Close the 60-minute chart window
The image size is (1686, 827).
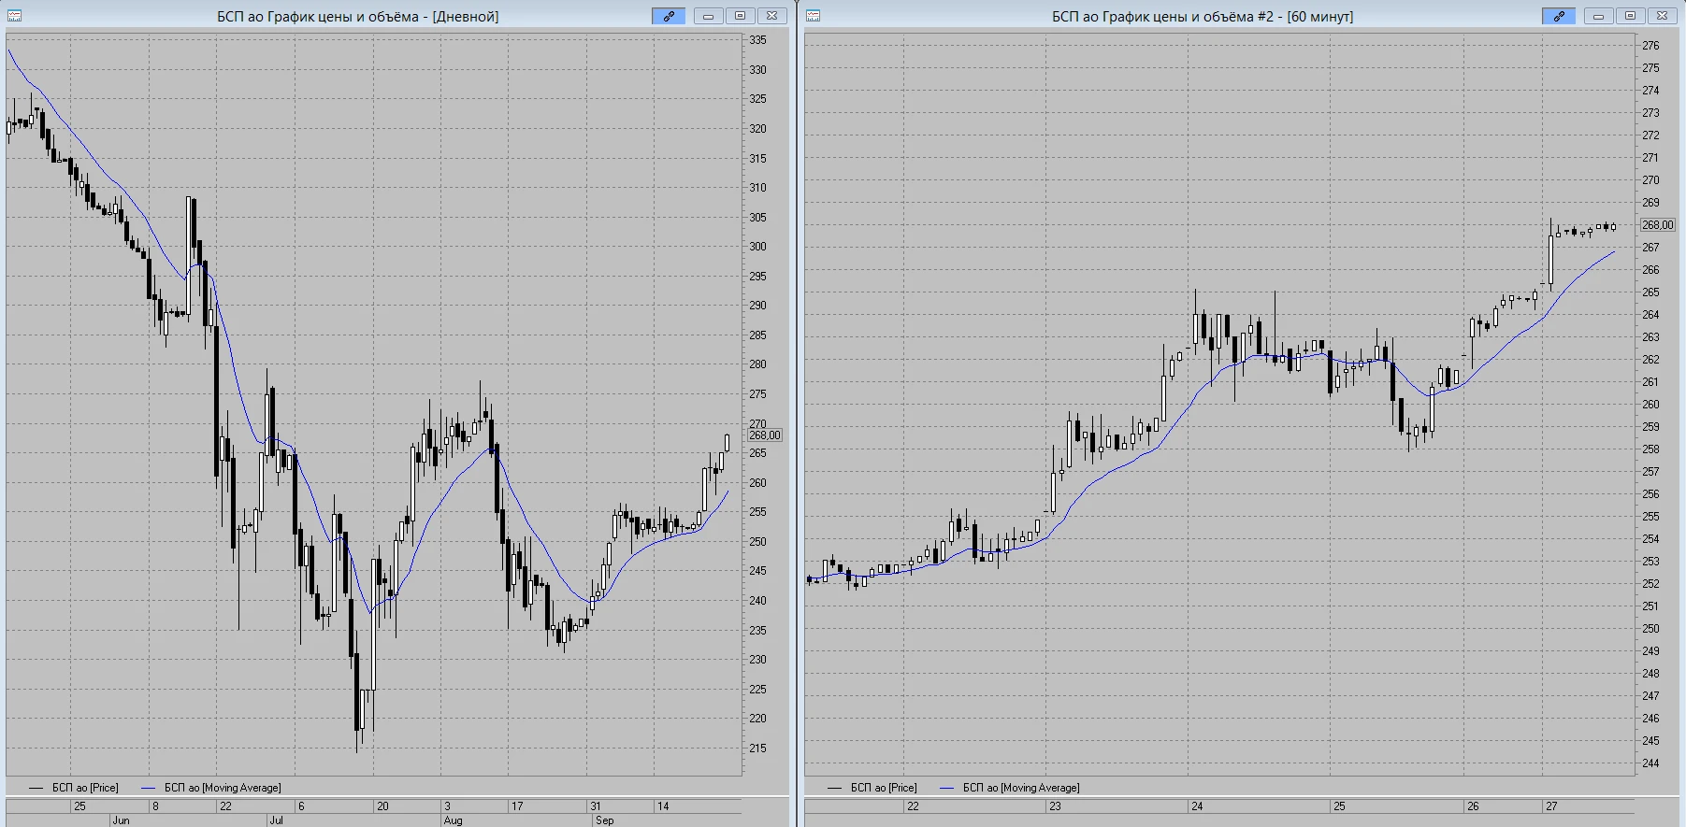tap(1663, 16)
